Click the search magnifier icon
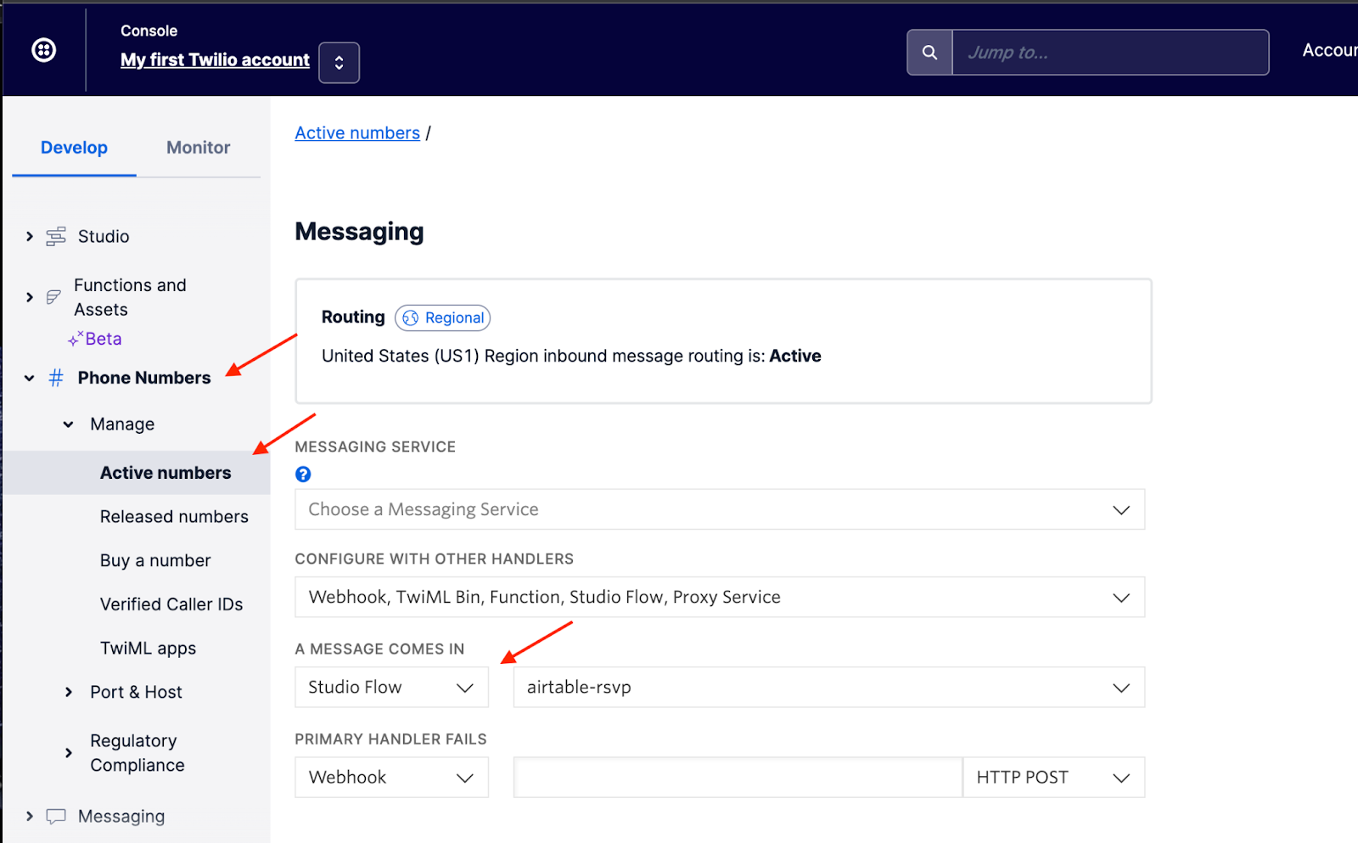The height and width of the screenshot is (843, 1358). (929, 53)
